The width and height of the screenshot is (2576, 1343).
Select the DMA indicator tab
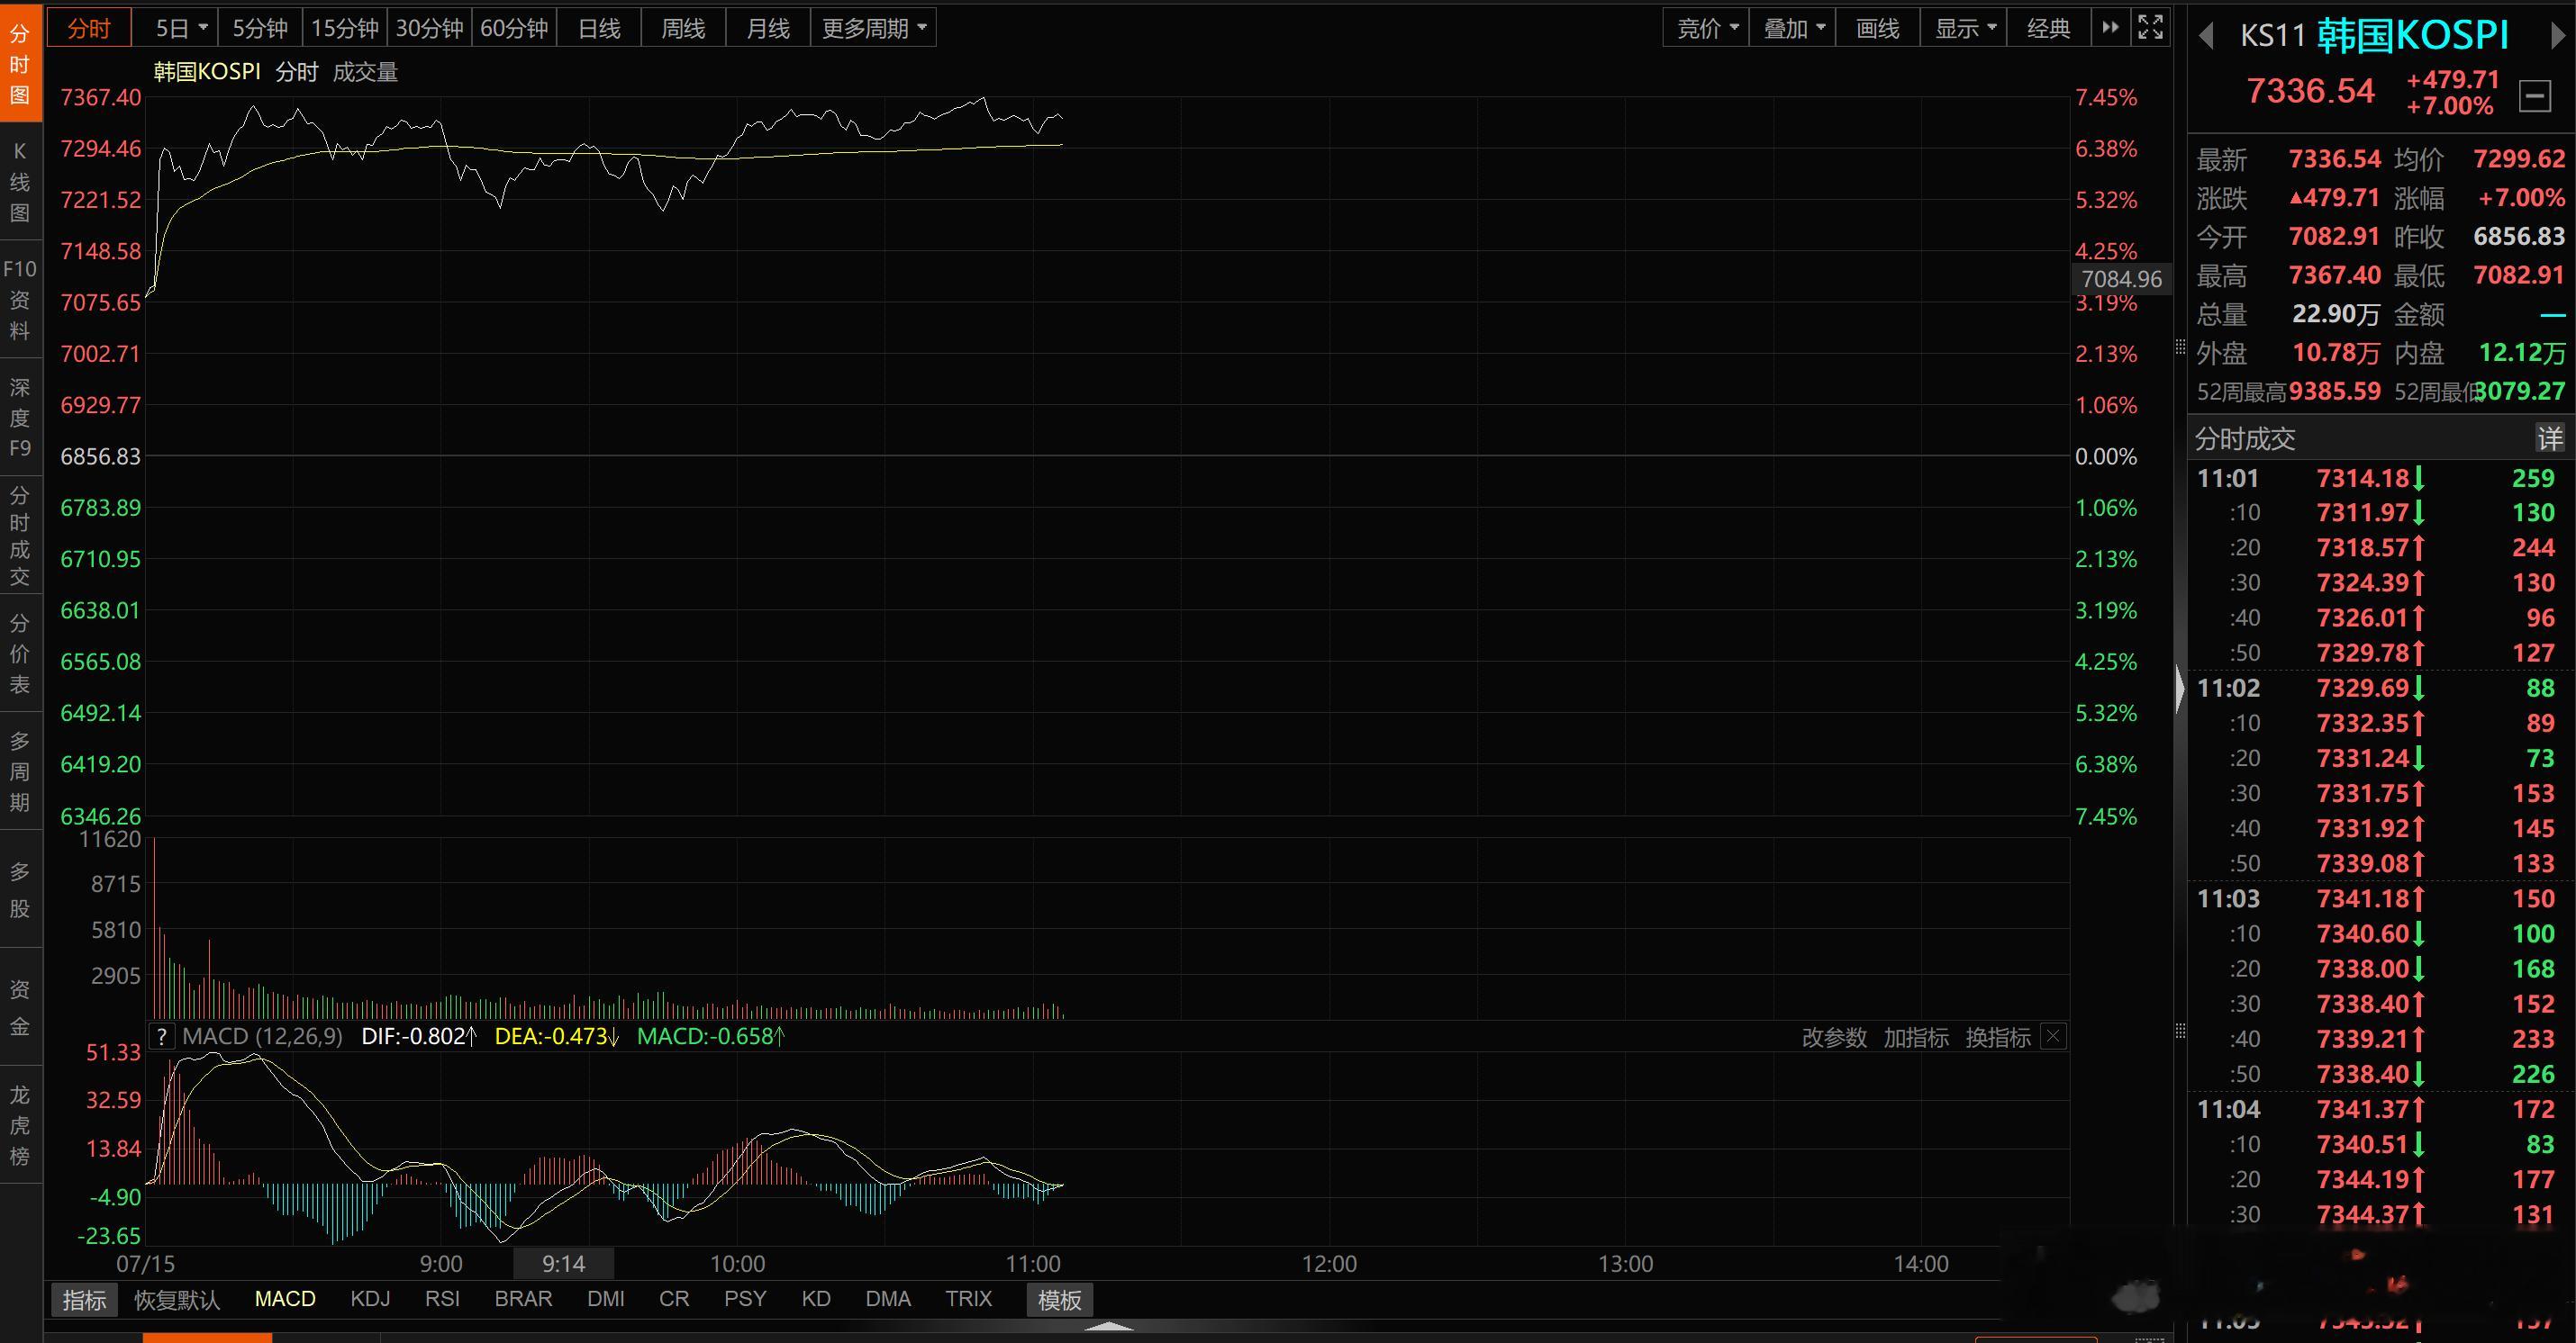pos(888,1298)
